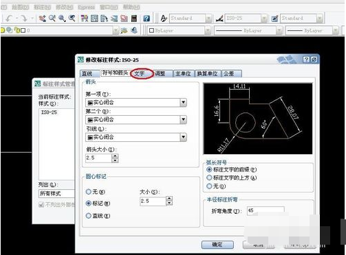Click the Table Style icon in toolbar
The width and height of the screenshot is (346, 255).
point(274,19)
